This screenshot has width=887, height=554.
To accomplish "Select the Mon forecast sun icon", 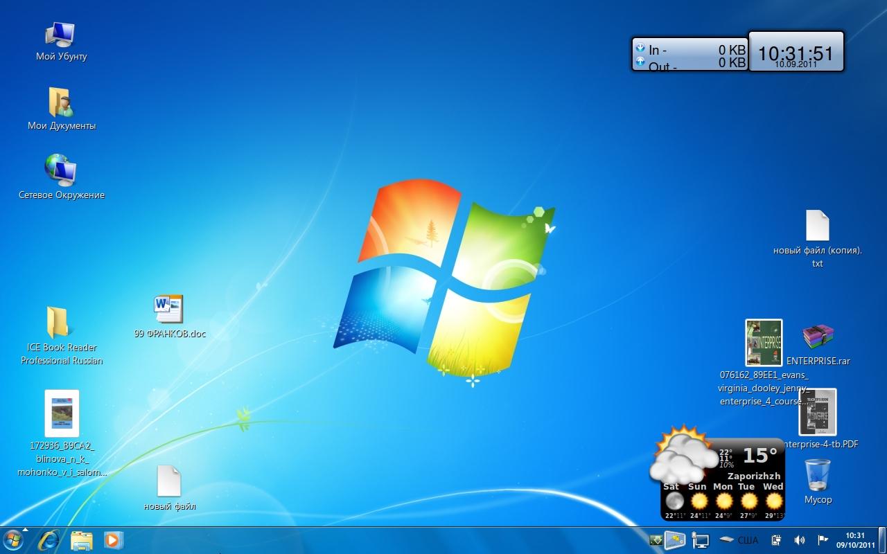I will [x=723, y=501].
